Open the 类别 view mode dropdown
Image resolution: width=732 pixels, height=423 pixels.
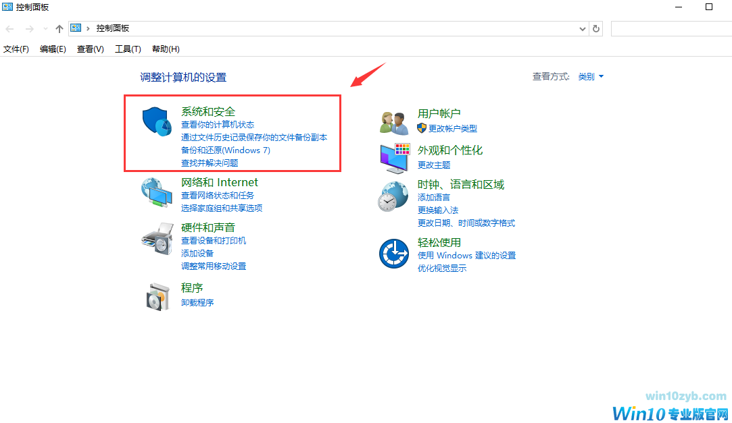[x=589, y=76]
